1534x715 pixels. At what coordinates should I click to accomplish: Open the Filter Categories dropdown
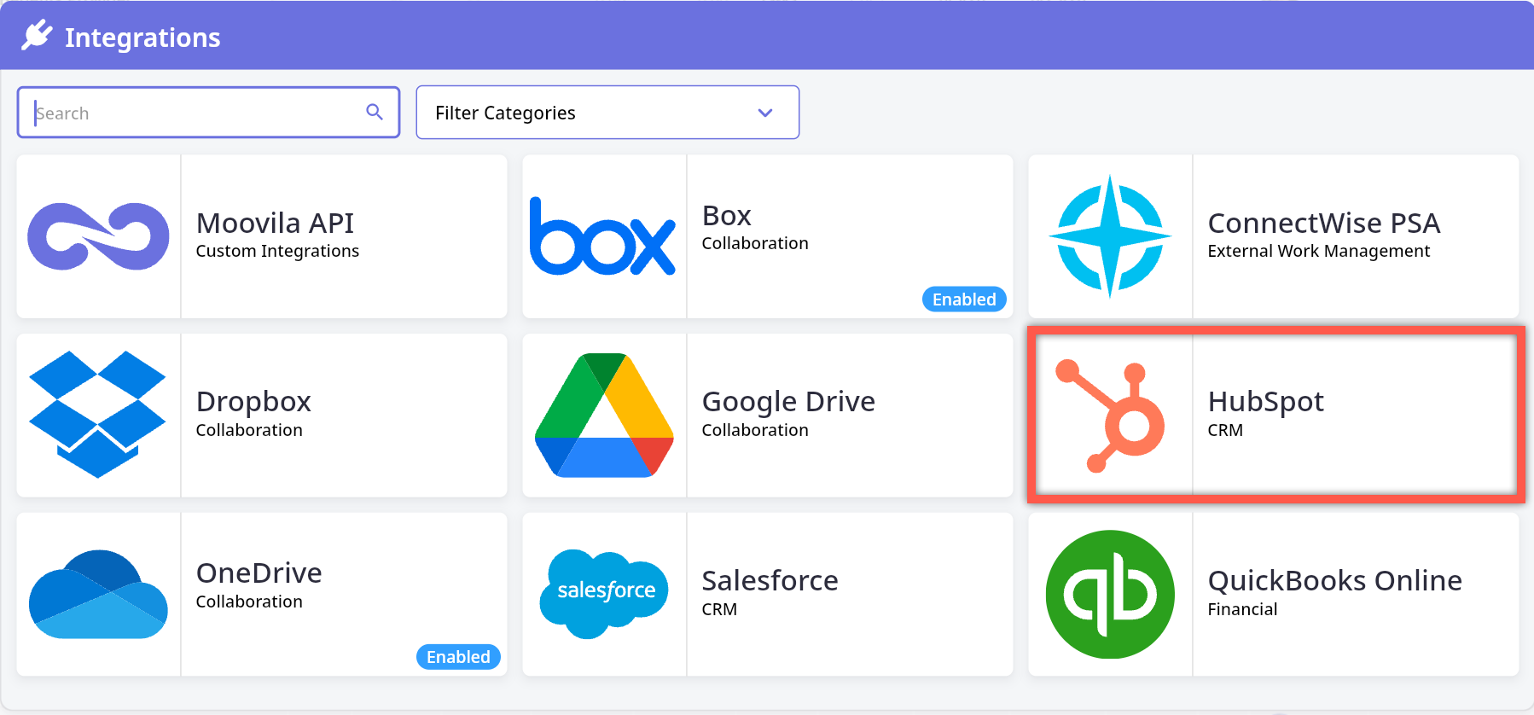[607, 113]
